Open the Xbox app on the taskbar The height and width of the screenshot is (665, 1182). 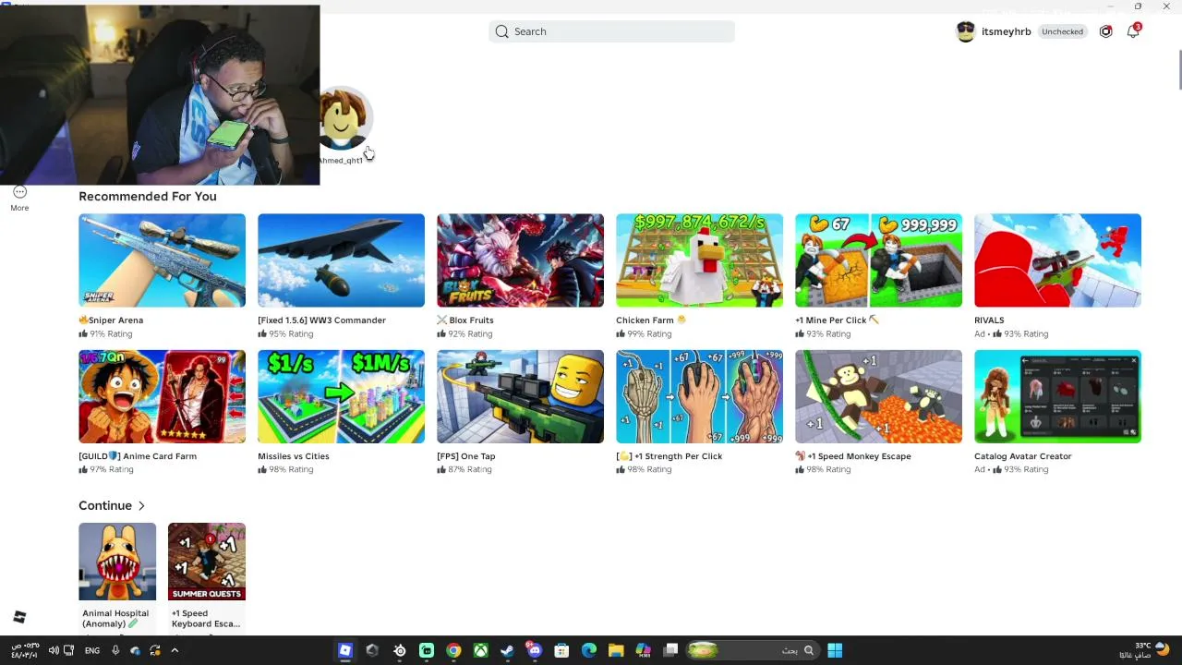[480, 650]
